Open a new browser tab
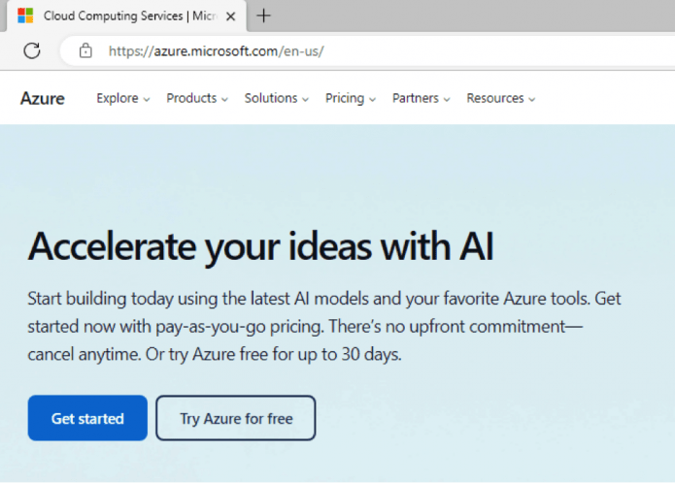Image resolution: width=675 pixels, height=483 pixels. 263,16
